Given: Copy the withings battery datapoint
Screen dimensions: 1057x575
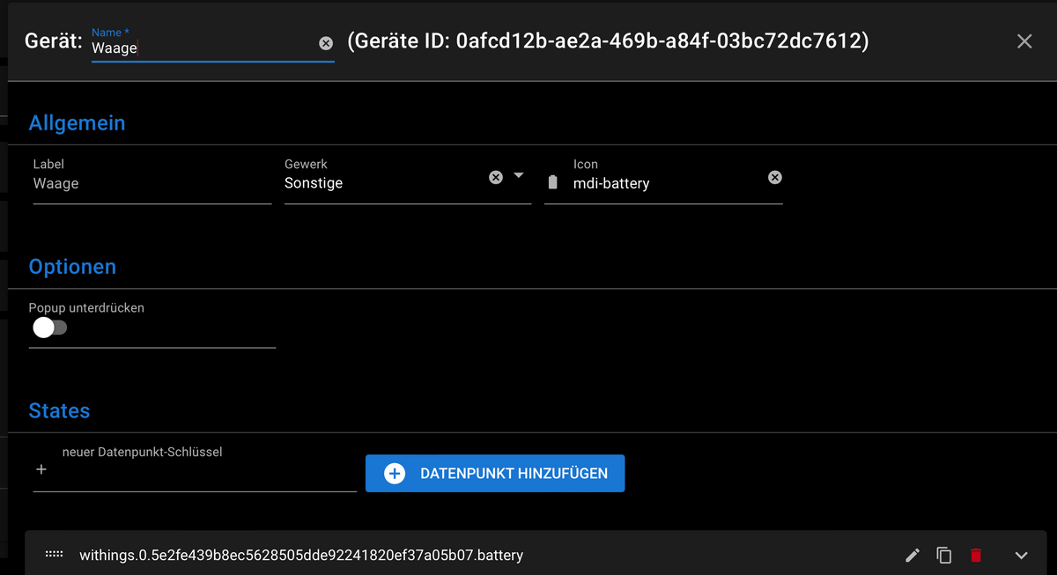Looking at the screenshot, I should [x=944, y=555].
